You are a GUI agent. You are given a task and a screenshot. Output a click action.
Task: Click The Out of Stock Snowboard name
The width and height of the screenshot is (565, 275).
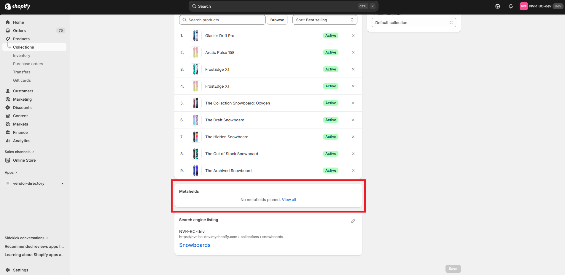tap(232, 154)
